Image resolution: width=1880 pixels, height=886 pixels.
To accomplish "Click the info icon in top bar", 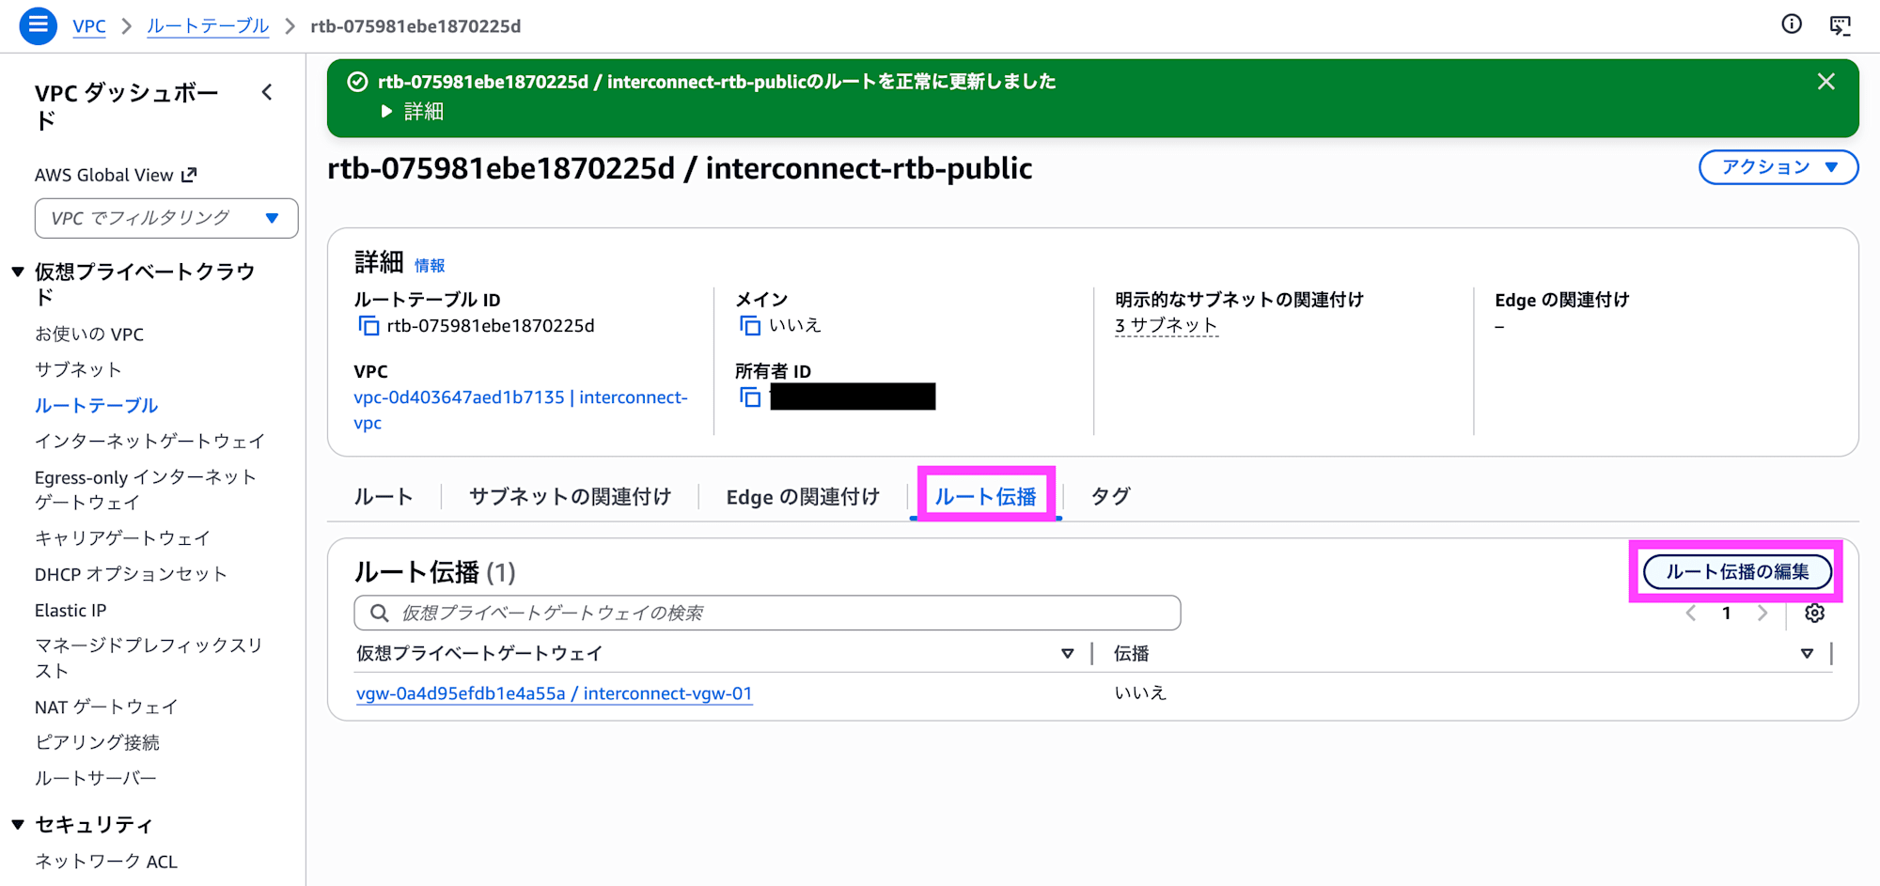I will coord(1792,24).
